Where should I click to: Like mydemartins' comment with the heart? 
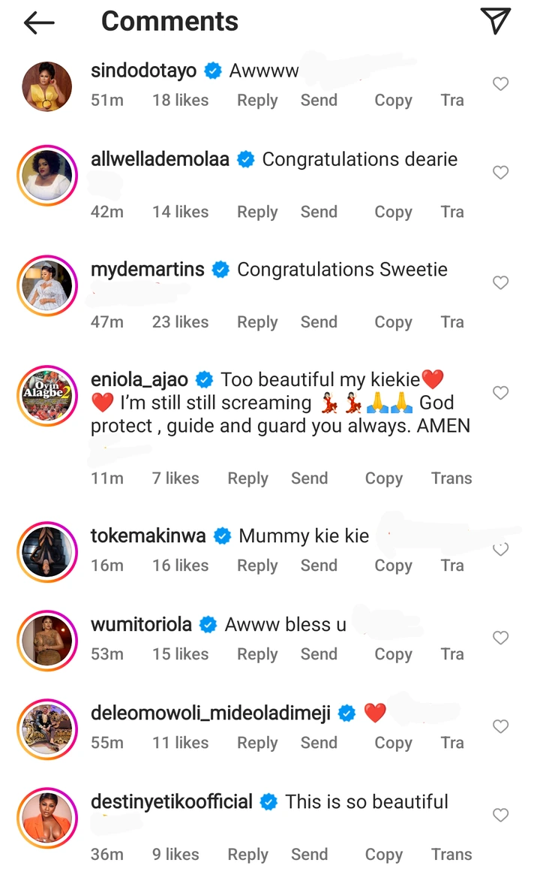click(500, 282)
